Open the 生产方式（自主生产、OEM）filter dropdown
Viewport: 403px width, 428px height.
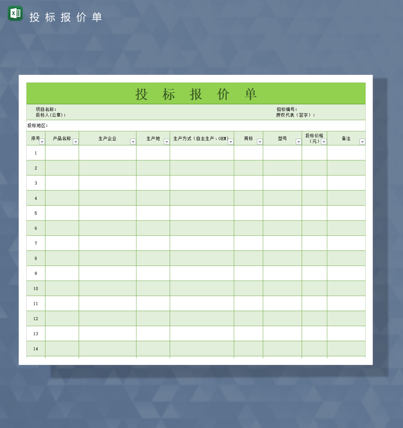[x=230, y=142]
